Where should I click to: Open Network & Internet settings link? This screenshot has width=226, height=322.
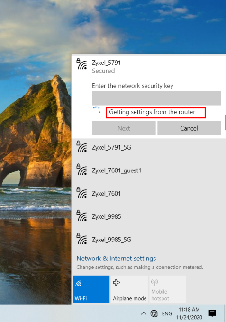[116, 259]
